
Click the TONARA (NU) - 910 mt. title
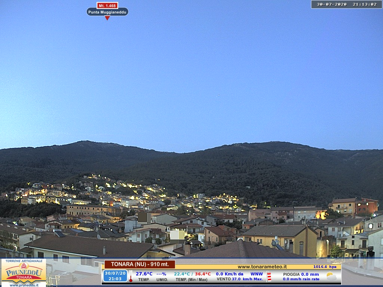coord(140,264)
